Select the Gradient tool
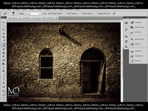 point(4,64)
